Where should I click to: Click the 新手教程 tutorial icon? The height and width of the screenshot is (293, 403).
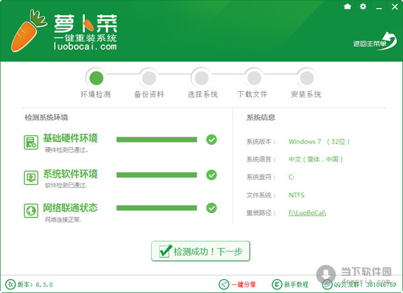coord(277,284)
